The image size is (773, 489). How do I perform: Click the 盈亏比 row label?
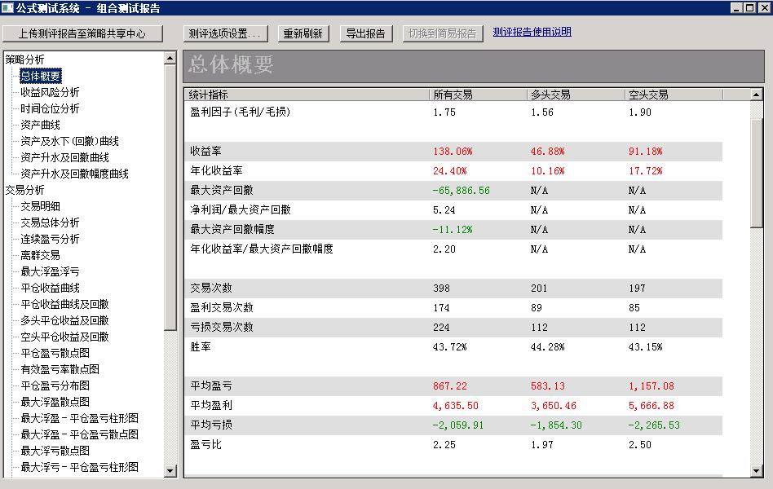205,444
